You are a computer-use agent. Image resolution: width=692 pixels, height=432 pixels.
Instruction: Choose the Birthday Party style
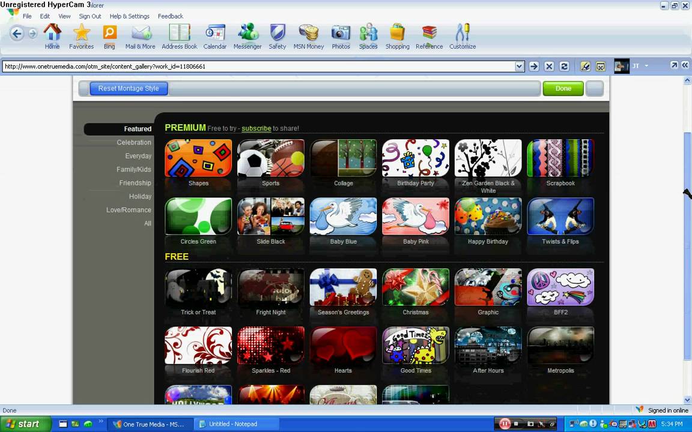tap(416, 158)
